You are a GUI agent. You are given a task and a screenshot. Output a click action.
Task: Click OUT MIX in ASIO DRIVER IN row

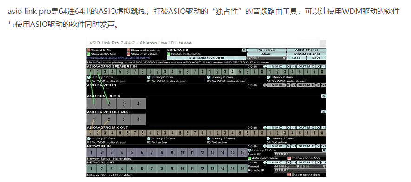coord(307,85)
